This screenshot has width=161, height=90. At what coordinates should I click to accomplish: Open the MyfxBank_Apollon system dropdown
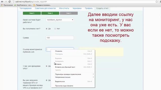60,20
